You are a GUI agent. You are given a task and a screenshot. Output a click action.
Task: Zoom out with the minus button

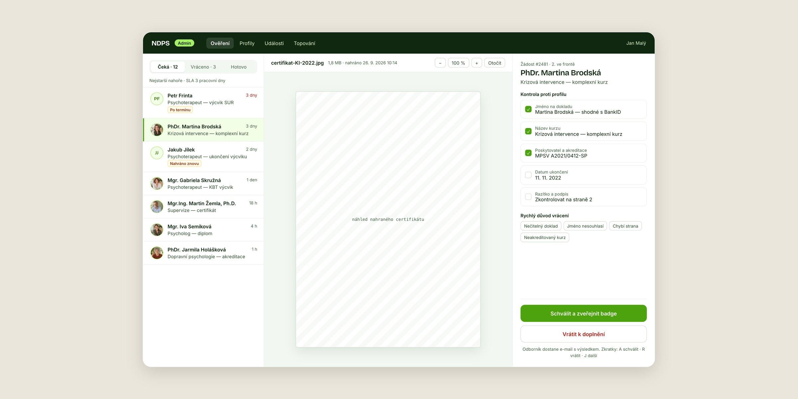[x=440, y=63]
